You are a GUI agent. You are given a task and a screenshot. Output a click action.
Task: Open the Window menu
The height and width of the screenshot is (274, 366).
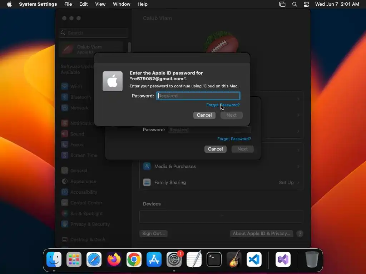[x=122, y=4]
